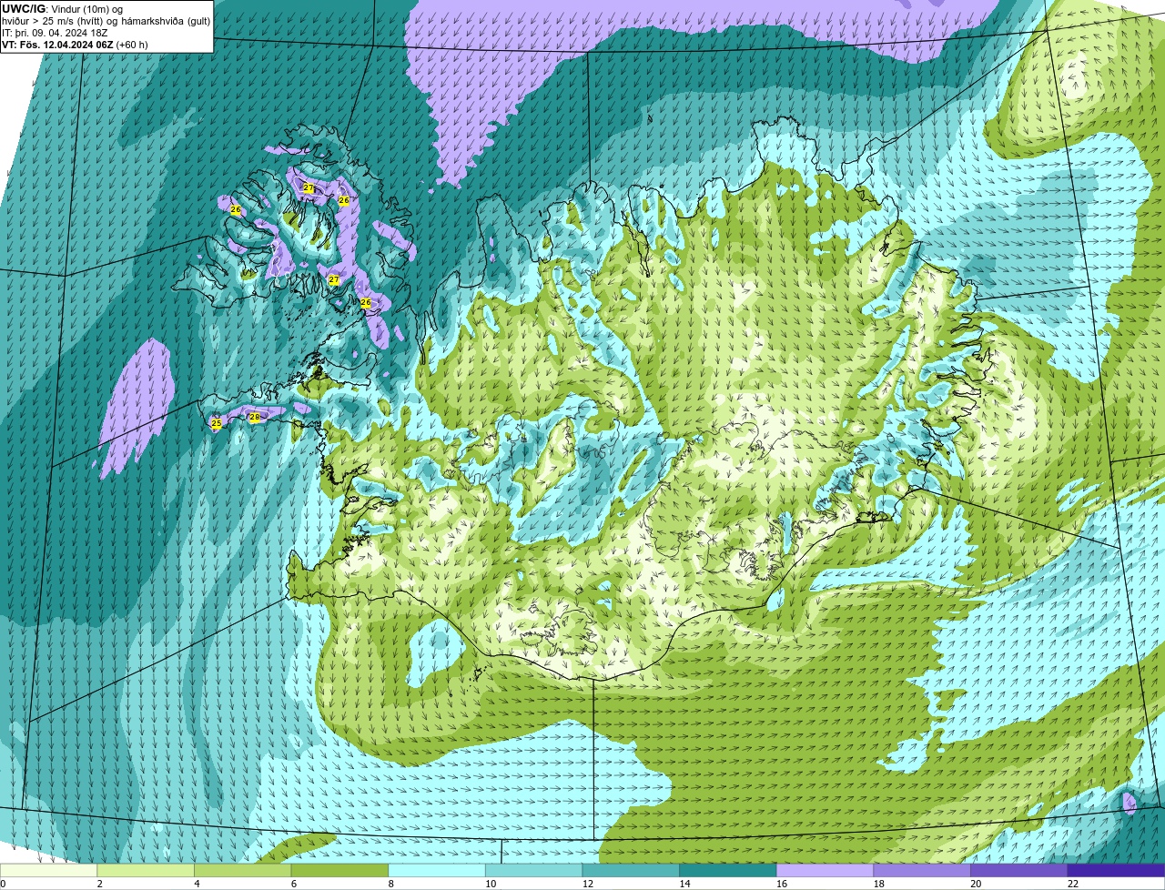This screenshot has height=890, width=1165.
Task: Click the yellow 25 gust label
Action: pyautogui.click(x=217, y=423)
